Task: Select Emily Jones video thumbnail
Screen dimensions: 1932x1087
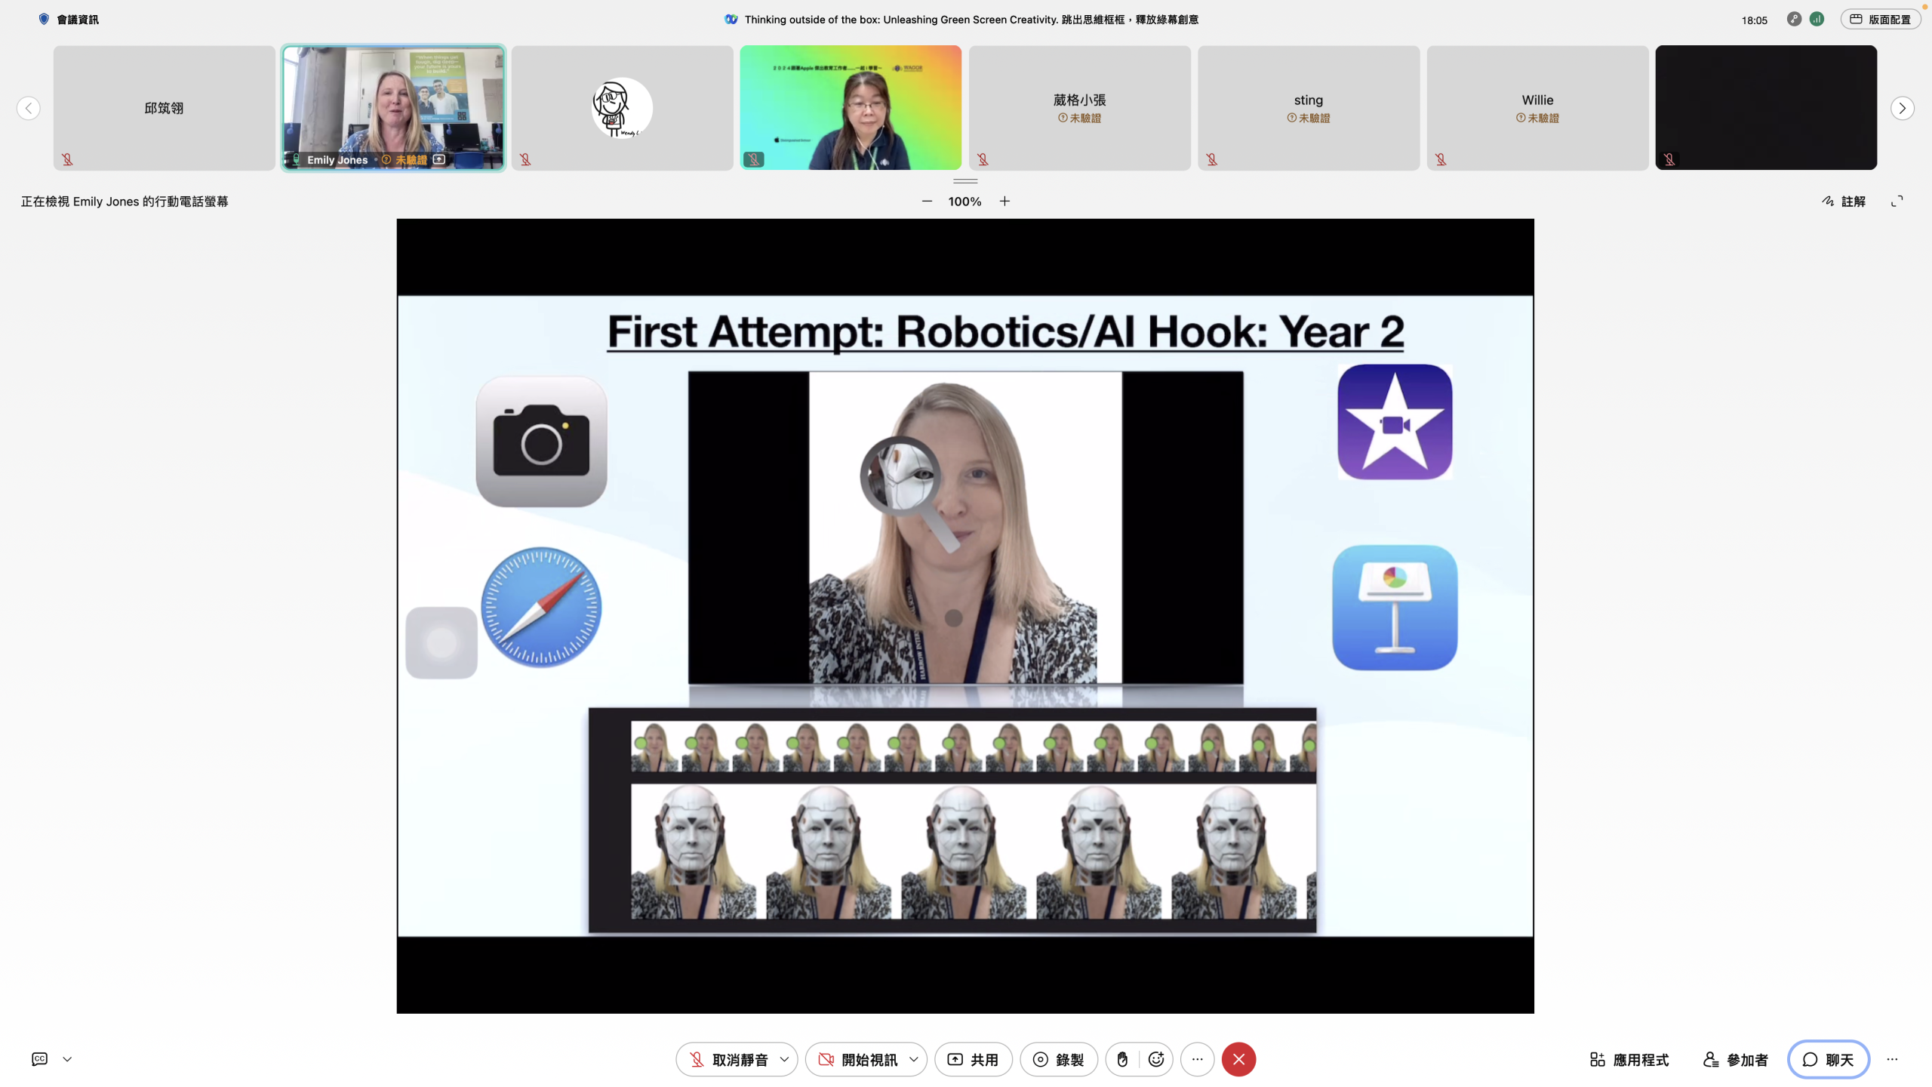Action: click(393, 107)
